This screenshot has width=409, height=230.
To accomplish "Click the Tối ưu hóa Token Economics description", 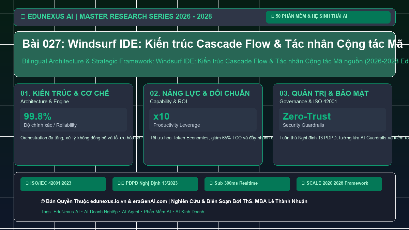I will [211, 138].
